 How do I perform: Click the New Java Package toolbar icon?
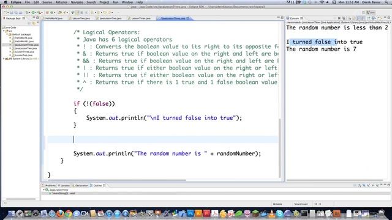coord(47,12)
